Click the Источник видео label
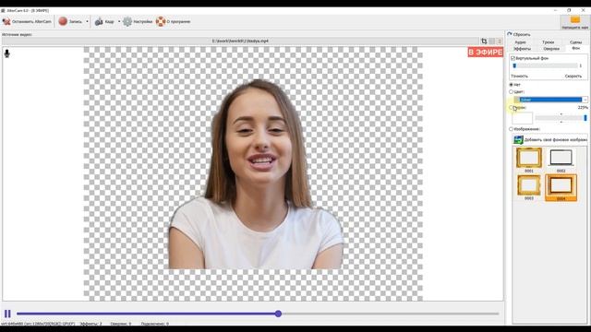Screen dimensions: 591x332 17,34
